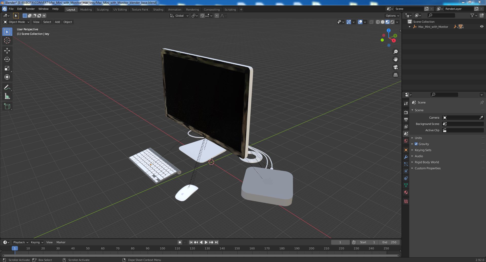Switch to material preview shading
The width and height of the screenshot is (486, 262).
coord(387,22)
